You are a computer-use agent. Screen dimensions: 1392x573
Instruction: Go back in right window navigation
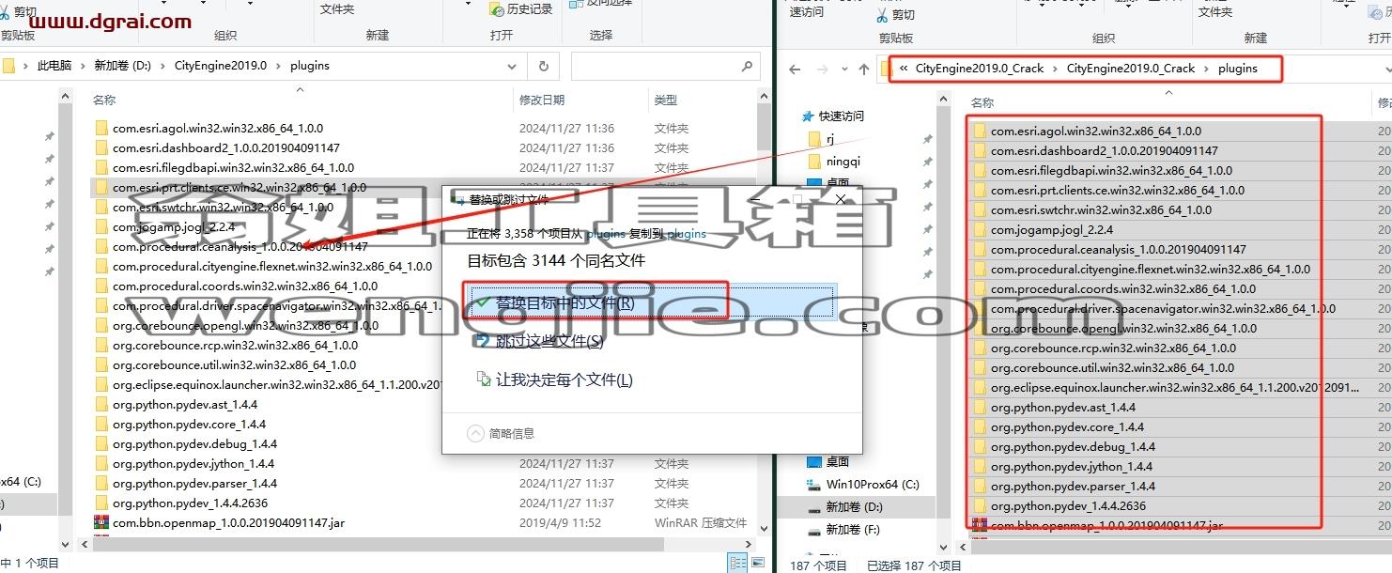tap(795, 69)
